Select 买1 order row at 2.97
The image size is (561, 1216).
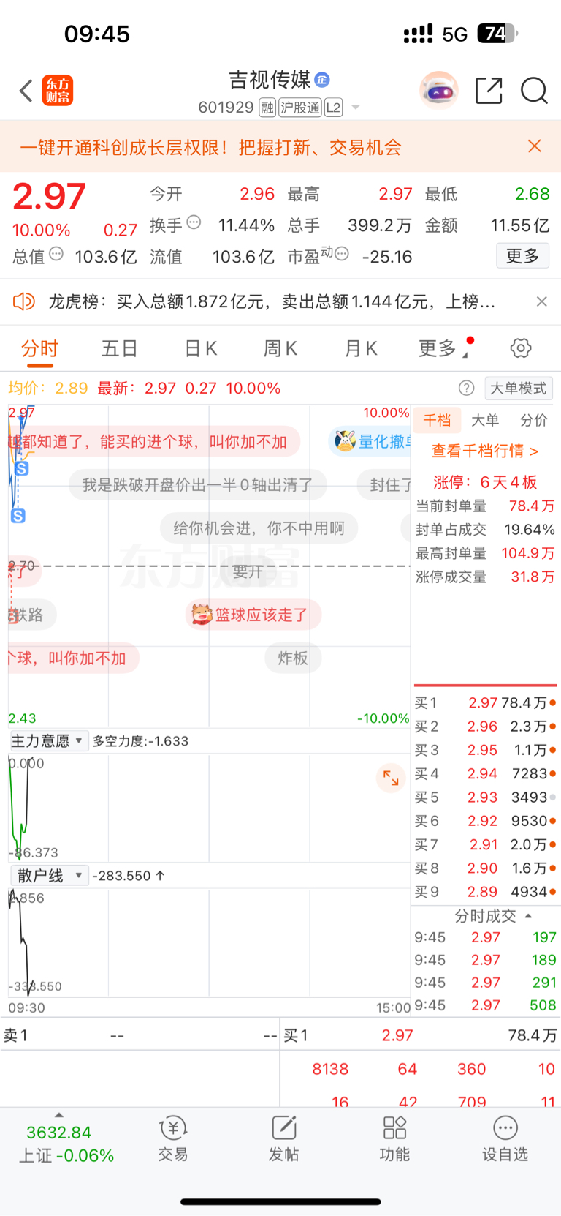pyautogui.click(x=485, y=703)
